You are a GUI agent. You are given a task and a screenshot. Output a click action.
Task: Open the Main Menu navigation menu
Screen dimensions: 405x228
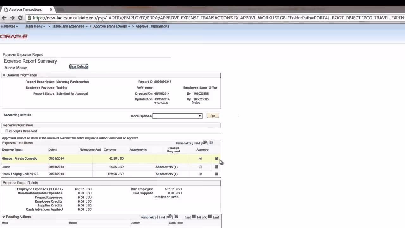click(35, 27)
